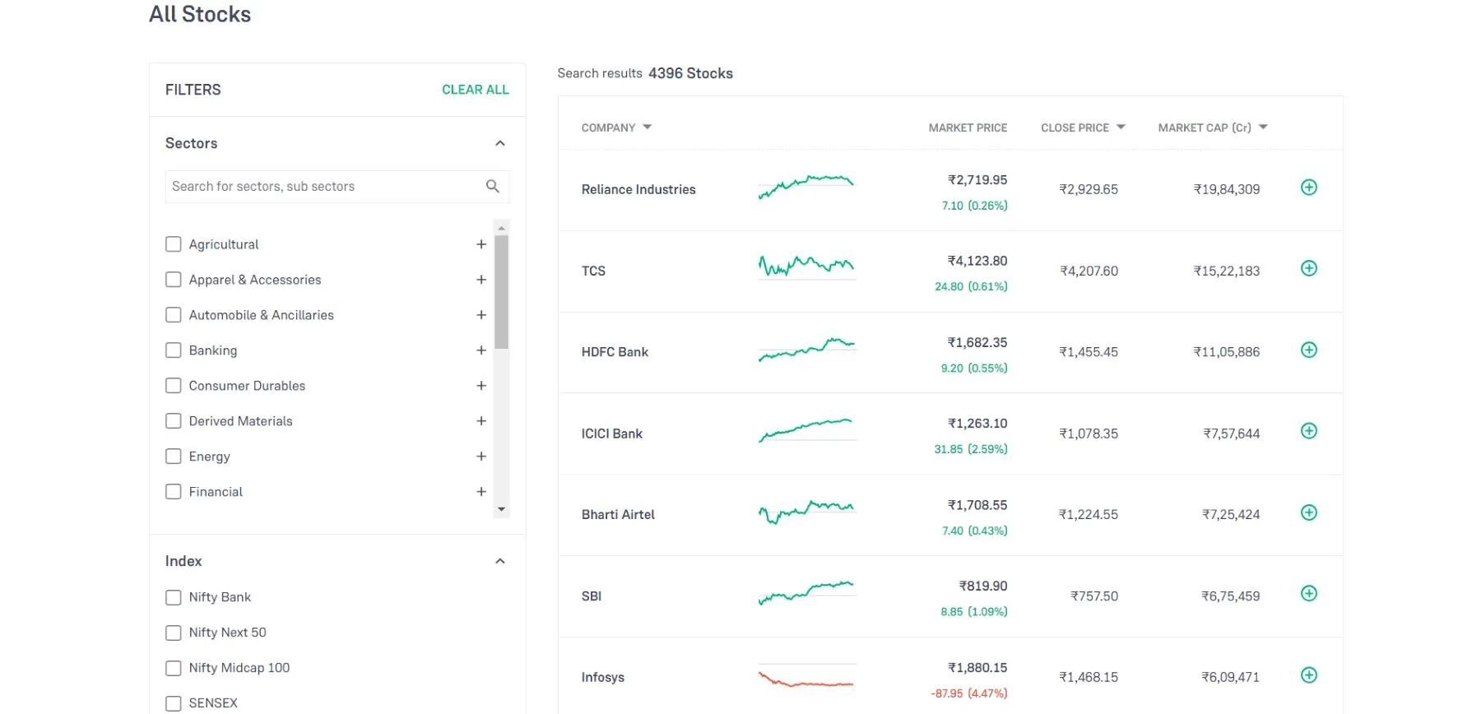Open Reliance Industries price sparkline chart

pyautogui.click(x=806, y=186)
